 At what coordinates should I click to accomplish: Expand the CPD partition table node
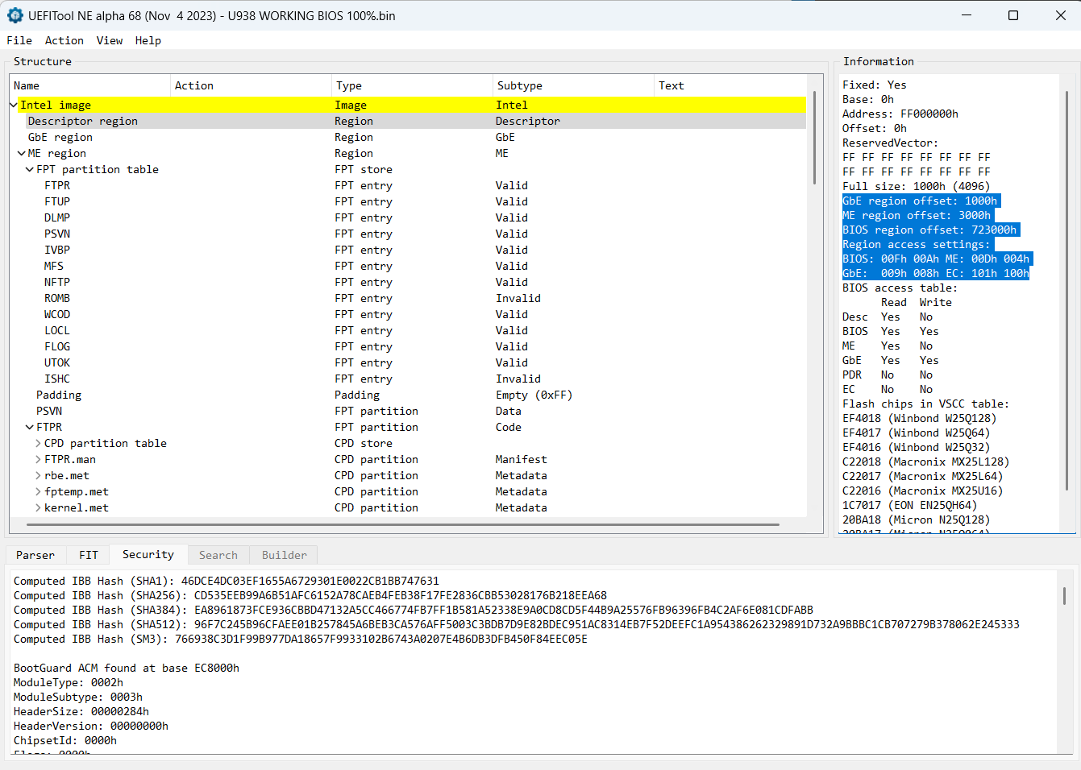click(38, 443)
